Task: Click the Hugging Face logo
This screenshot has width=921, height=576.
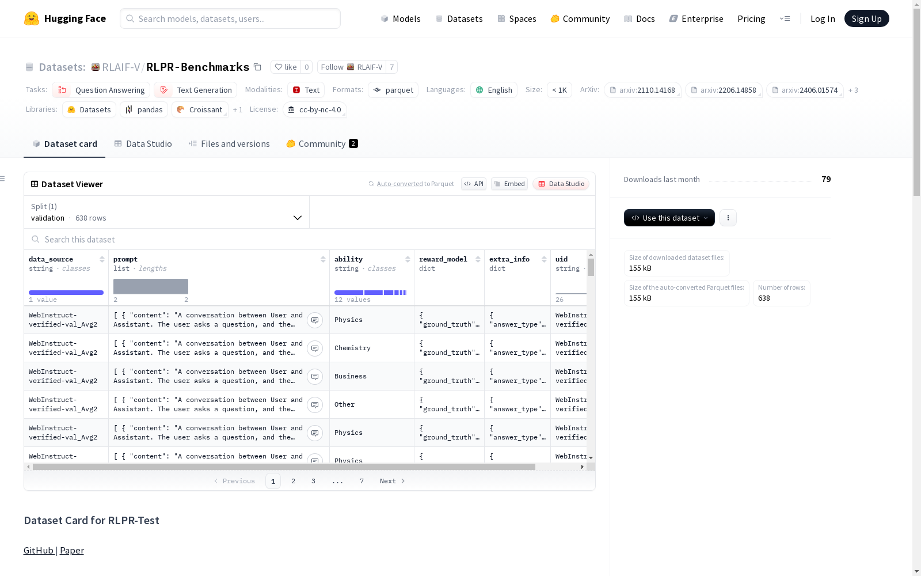Action: click(65, 18)
